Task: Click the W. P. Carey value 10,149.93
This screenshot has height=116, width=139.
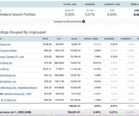Action: [x=75, y=100]
